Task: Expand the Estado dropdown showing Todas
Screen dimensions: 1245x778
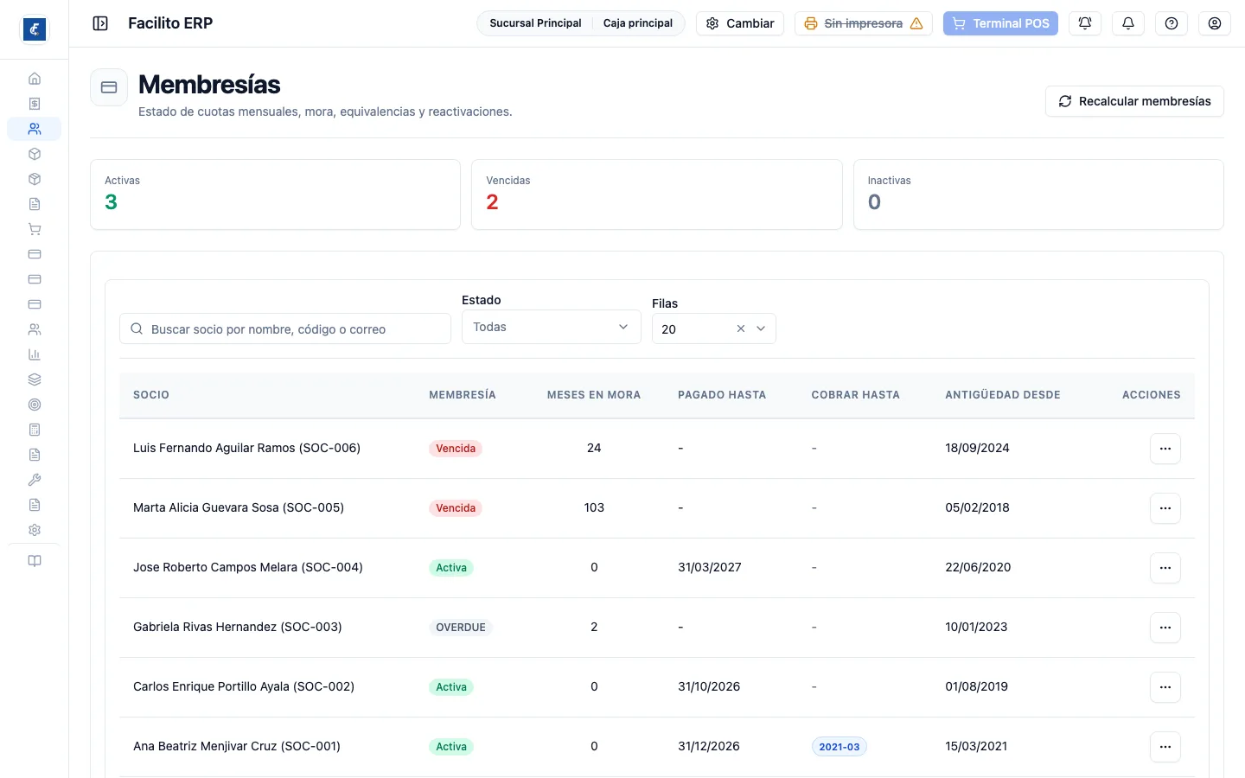Action: tap(552, 327)
